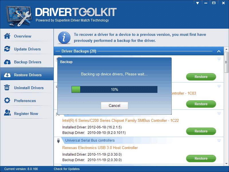229x172 pixels.
Task: Select the Restore Drivers cloud-download icon
Action: click(x=7, y=75)
